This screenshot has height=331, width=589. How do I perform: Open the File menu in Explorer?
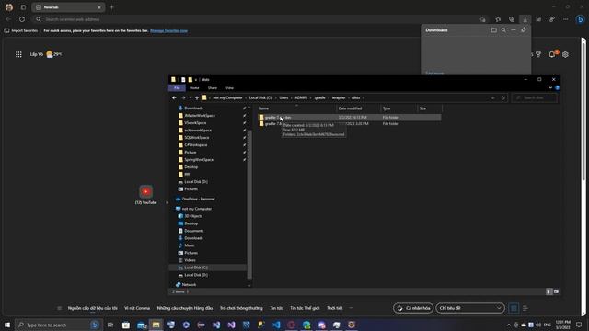(x=177, y=88)
